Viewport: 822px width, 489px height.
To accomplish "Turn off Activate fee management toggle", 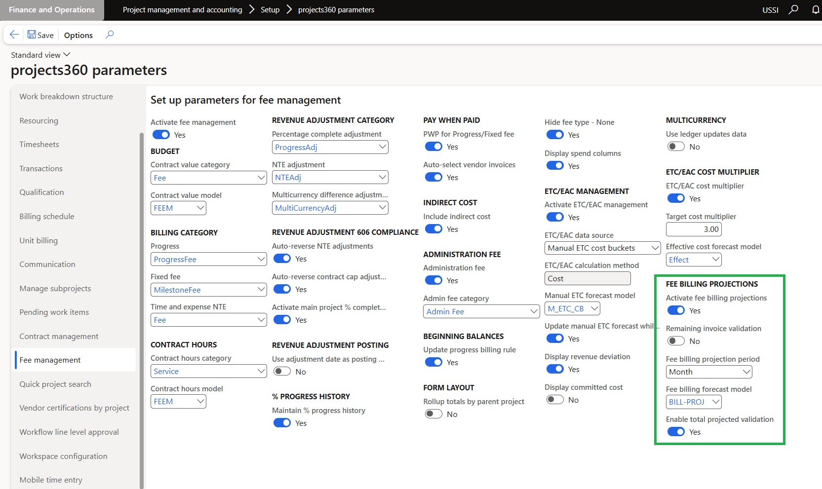I will (161, 135).
